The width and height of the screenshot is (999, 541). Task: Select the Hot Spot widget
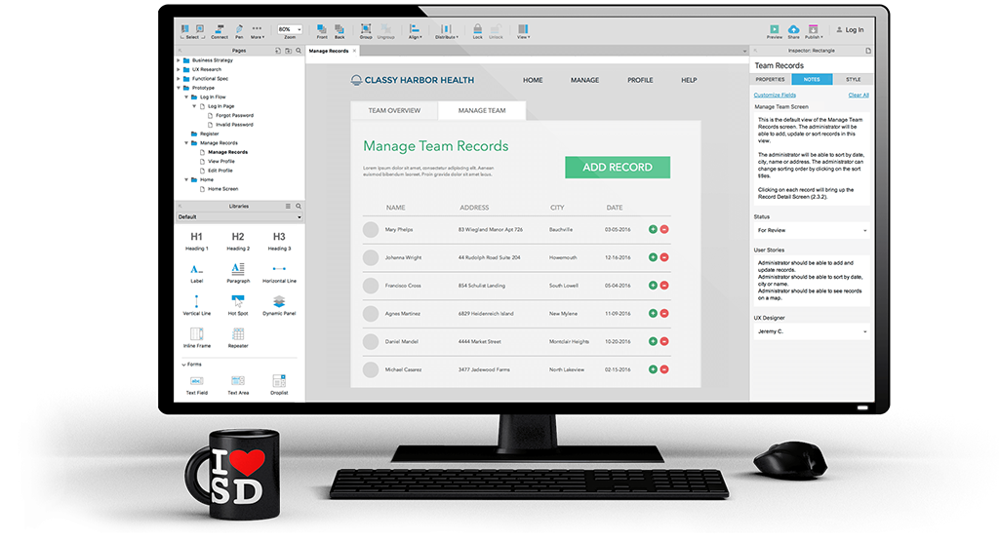pyautogui.click(x=238, y=305)
